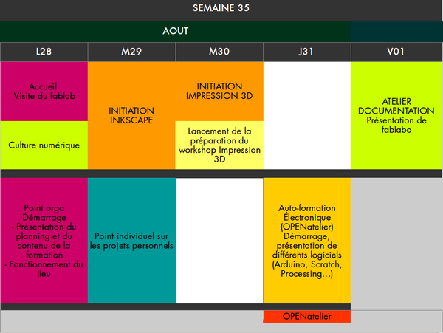The image size is (443, 333).
Task: Select the Culture numérique session block
Action: pyautogui.click(x=44, y=145)
